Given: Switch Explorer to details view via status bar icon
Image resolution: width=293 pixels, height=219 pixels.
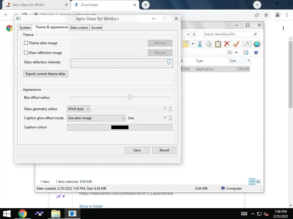Looking at the screenshot, I should click(x=252, y=181).
